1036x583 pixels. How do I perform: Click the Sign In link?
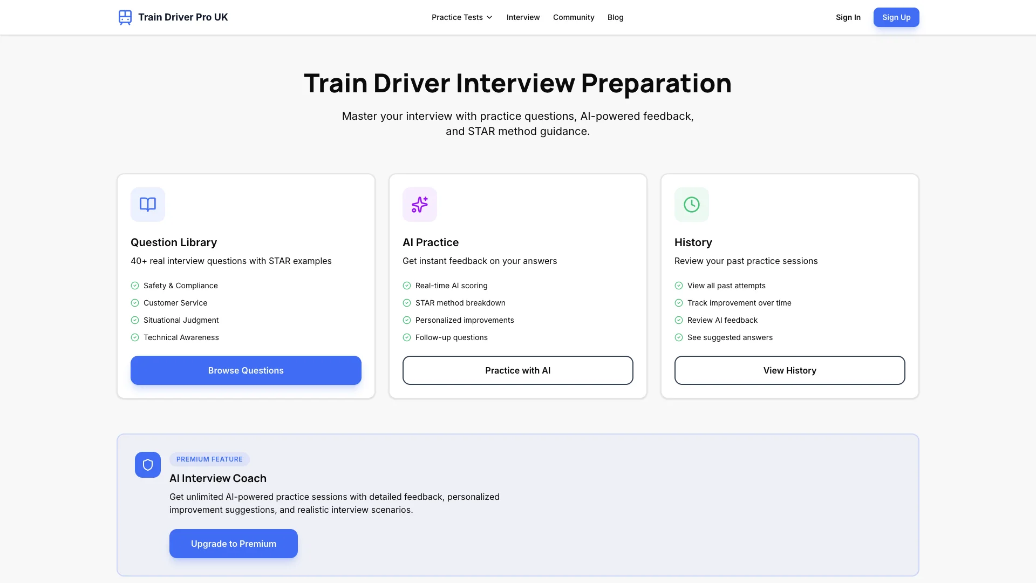pyautogui.click(x=848, y=17)
